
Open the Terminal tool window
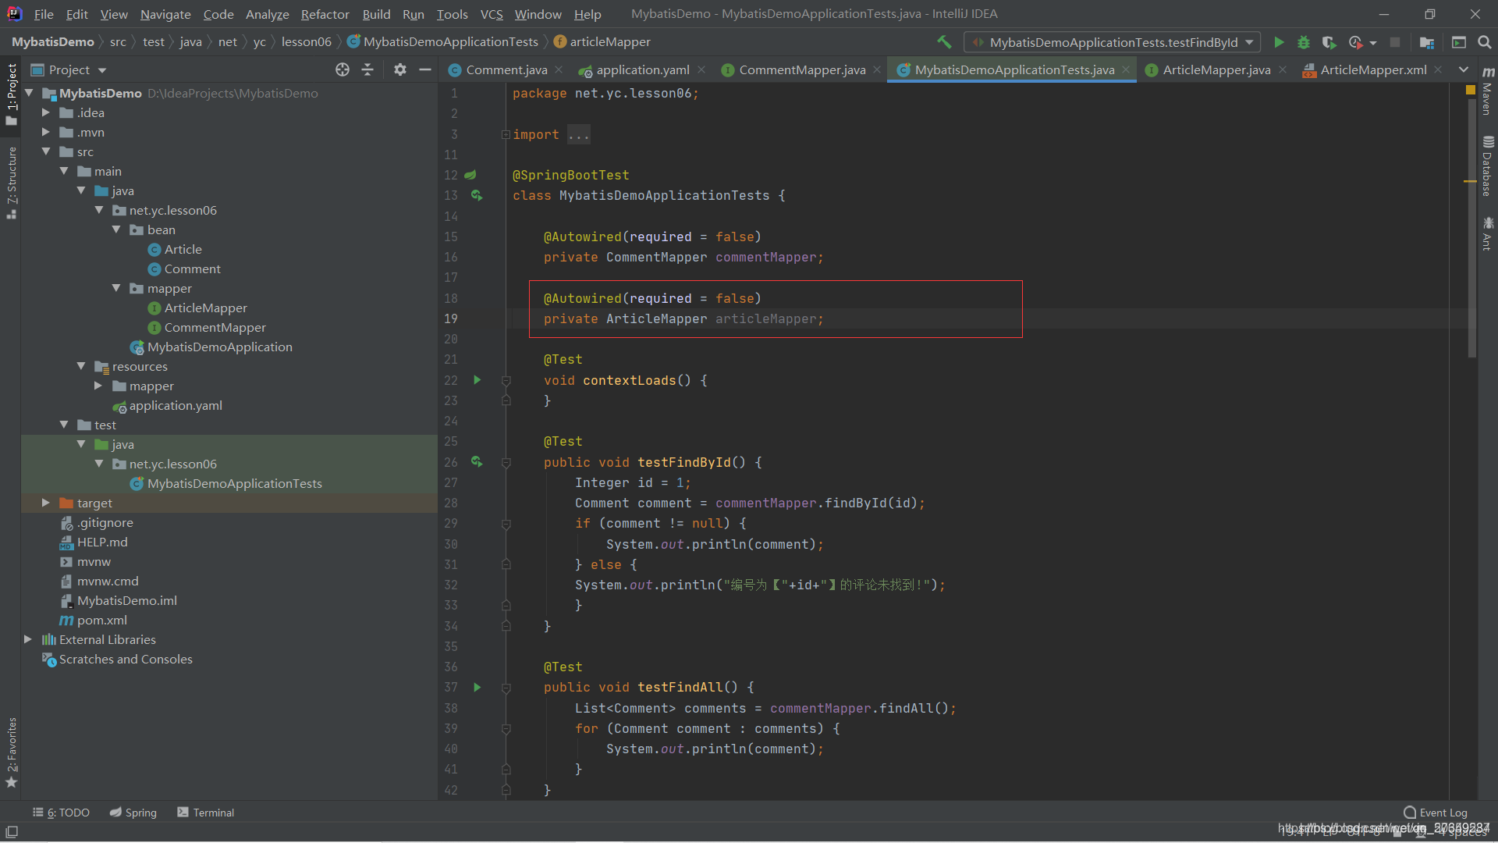coord(206,813)
